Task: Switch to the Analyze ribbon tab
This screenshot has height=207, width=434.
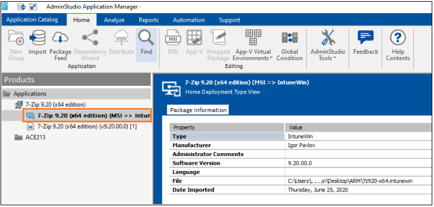Action: click(x=114, y=20)
